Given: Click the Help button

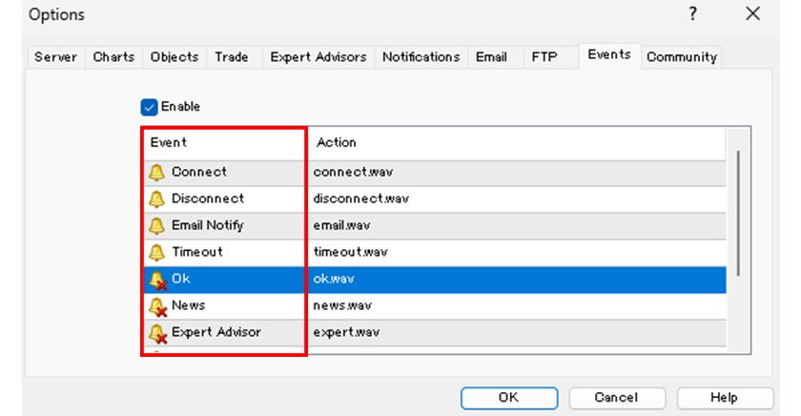Looking at the screenshot, I should pyautogui.click(x=724, y=398).
